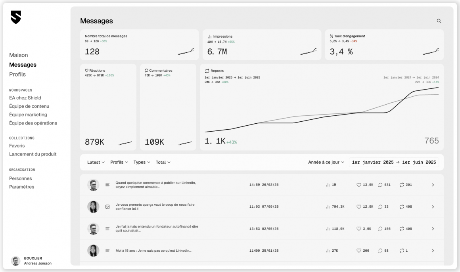Expand the Profils filter dropdown

tap(119, 162)
